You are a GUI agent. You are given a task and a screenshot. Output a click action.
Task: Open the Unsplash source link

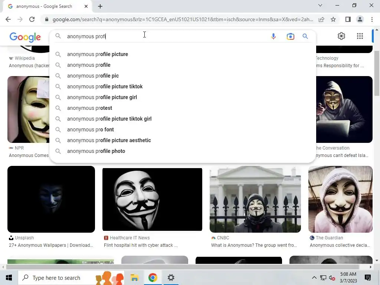(21, 238)
